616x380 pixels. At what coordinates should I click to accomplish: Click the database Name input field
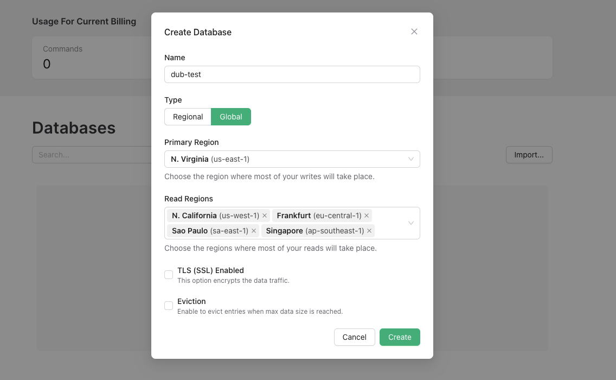[292, 74]
